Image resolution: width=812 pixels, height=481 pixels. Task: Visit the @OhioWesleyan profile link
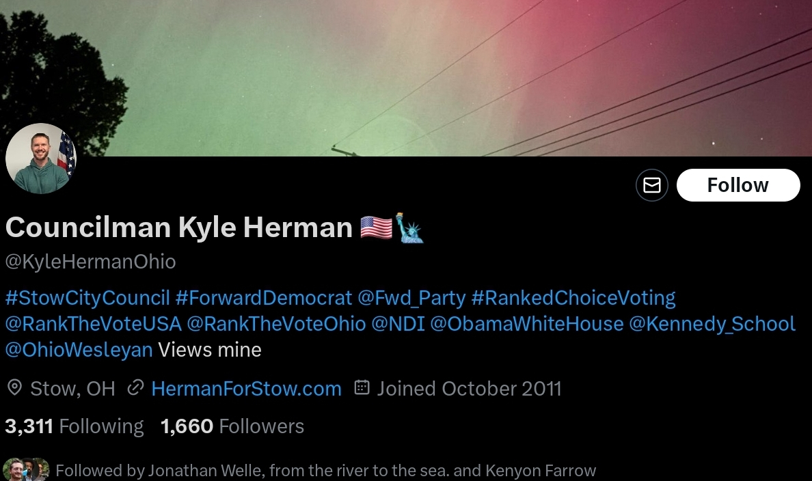(79, 350)
